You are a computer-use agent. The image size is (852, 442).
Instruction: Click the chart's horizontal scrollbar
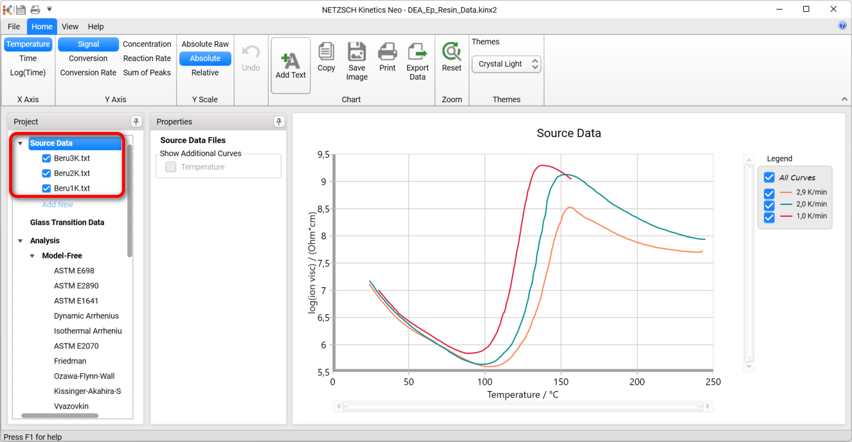coord(522,407)
